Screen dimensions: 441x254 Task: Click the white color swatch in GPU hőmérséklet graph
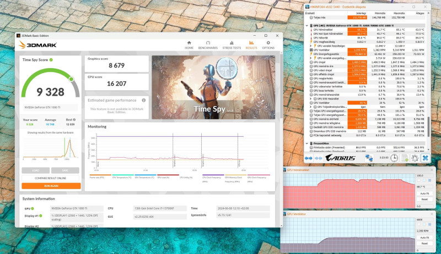[419, 180]
